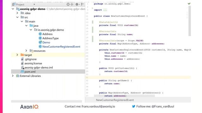
Task: Click the axoniq-gdpr-demo.iml file icon
Action: [22, 67]
